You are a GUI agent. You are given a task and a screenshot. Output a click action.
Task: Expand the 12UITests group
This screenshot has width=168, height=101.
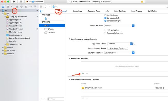point(3,50)
